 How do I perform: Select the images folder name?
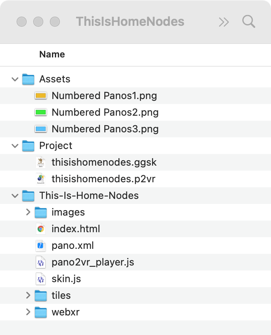pyautogui.click(x=68, y=212)
